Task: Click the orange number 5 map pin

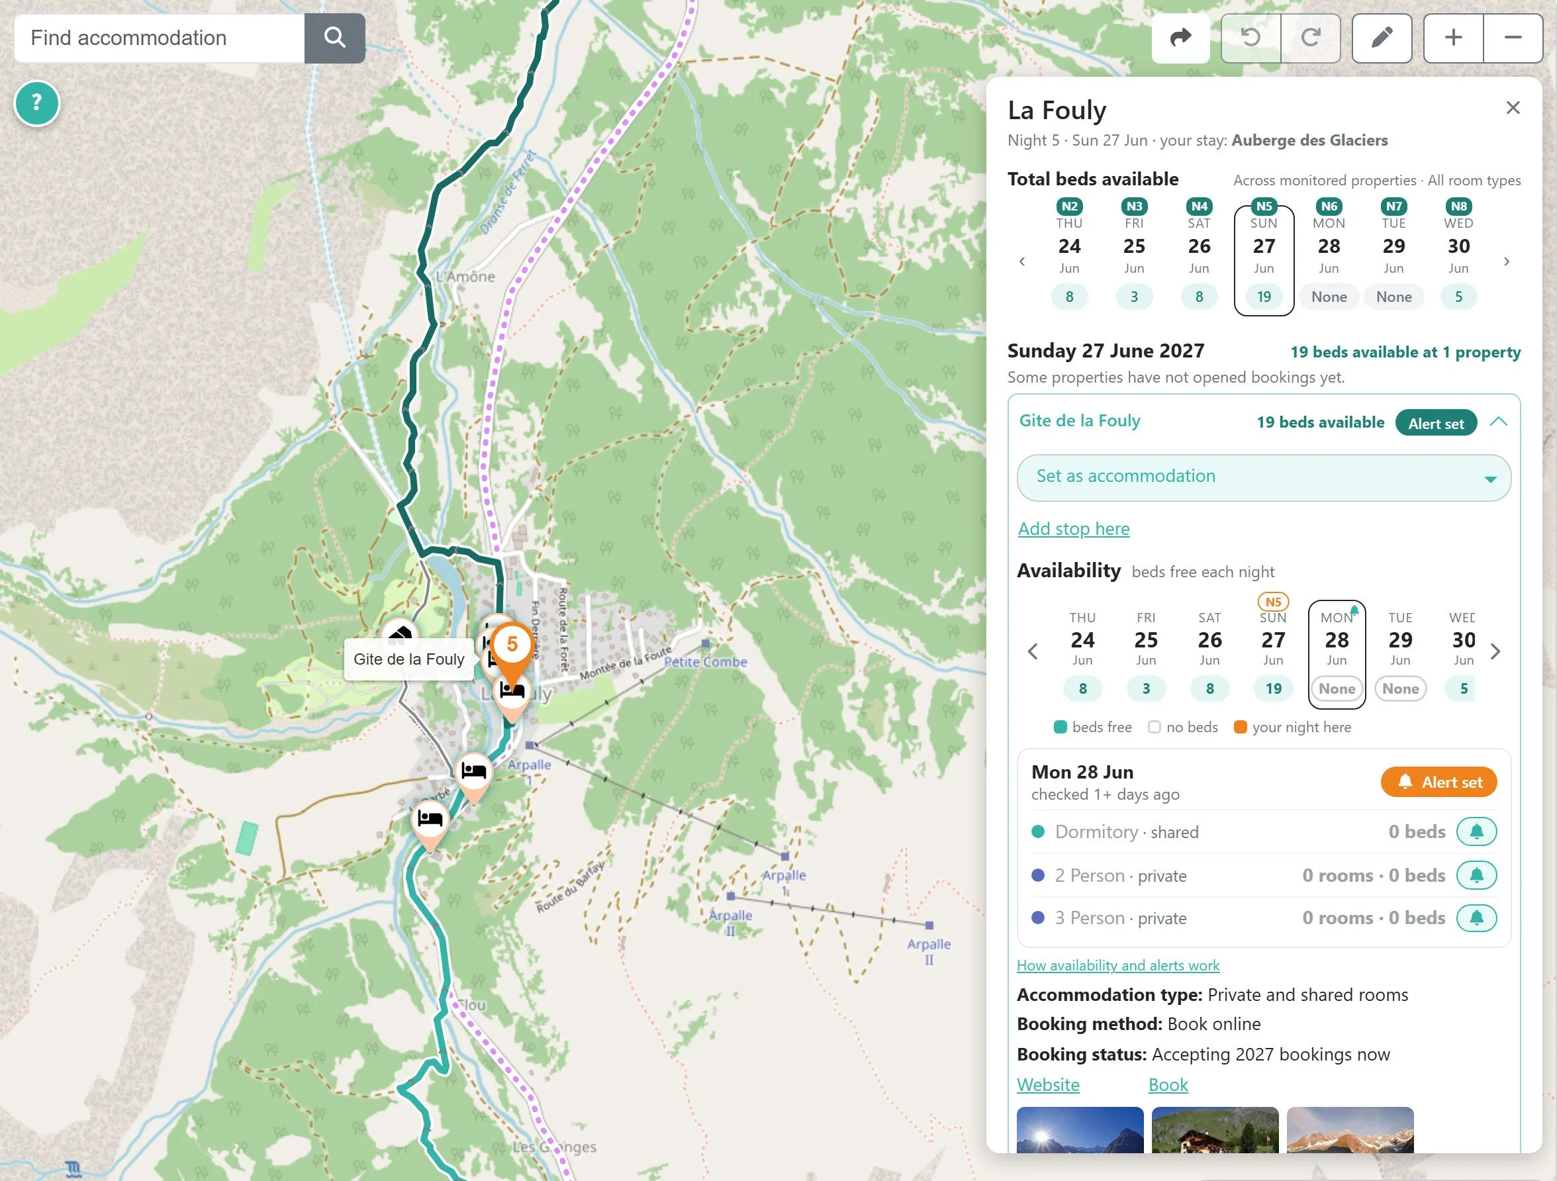Action: (512, 646)
